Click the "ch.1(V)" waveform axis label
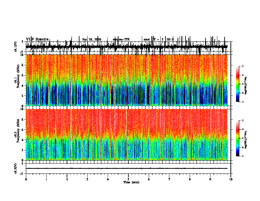Screen dimensions: 260x201 [x=16, y=47]
